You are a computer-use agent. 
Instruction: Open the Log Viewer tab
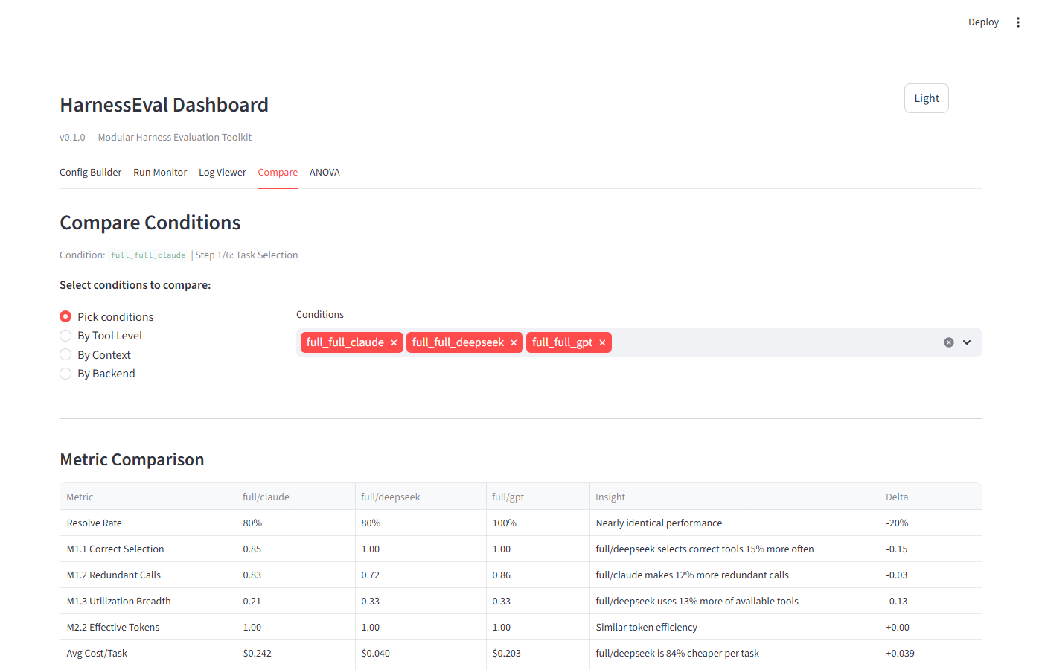click(222, 172)
